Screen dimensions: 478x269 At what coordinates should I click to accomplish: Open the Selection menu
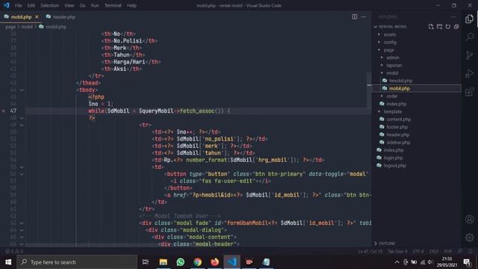49,5
